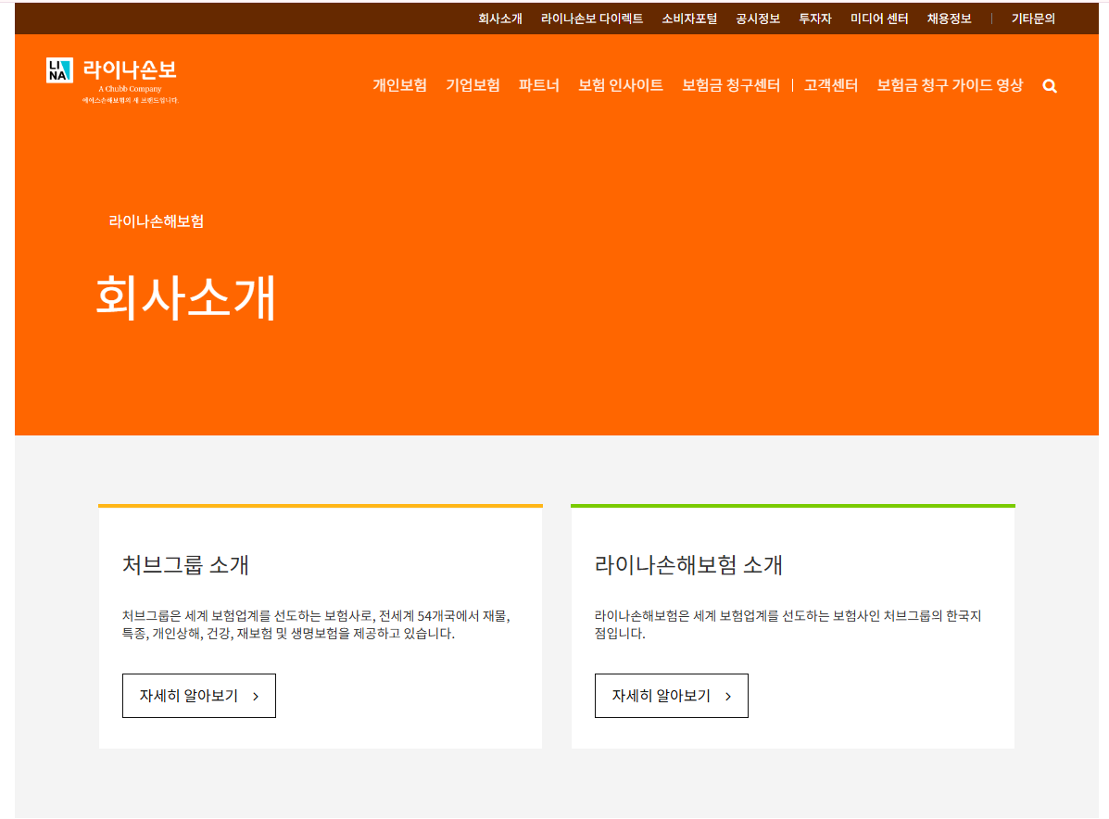Viewport: 1109px width, 819px height.
Task: Open 기업보험 navigation menu
Action: [473, 85]
